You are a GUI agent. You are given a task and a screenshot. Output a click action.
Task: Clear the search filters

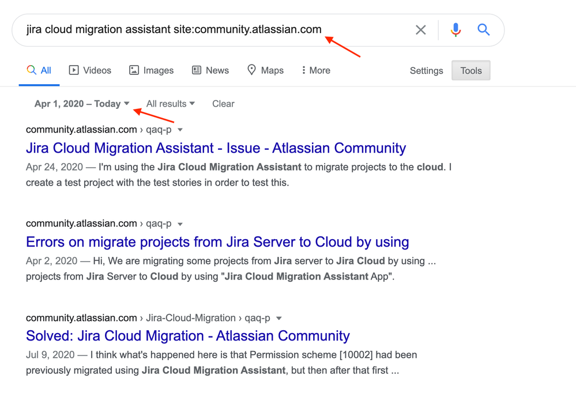[223, 104]
